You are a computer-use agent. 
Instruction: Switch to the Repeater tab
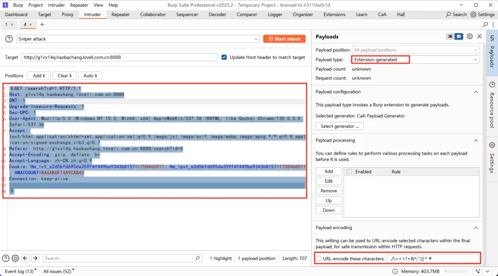[120, 14]
